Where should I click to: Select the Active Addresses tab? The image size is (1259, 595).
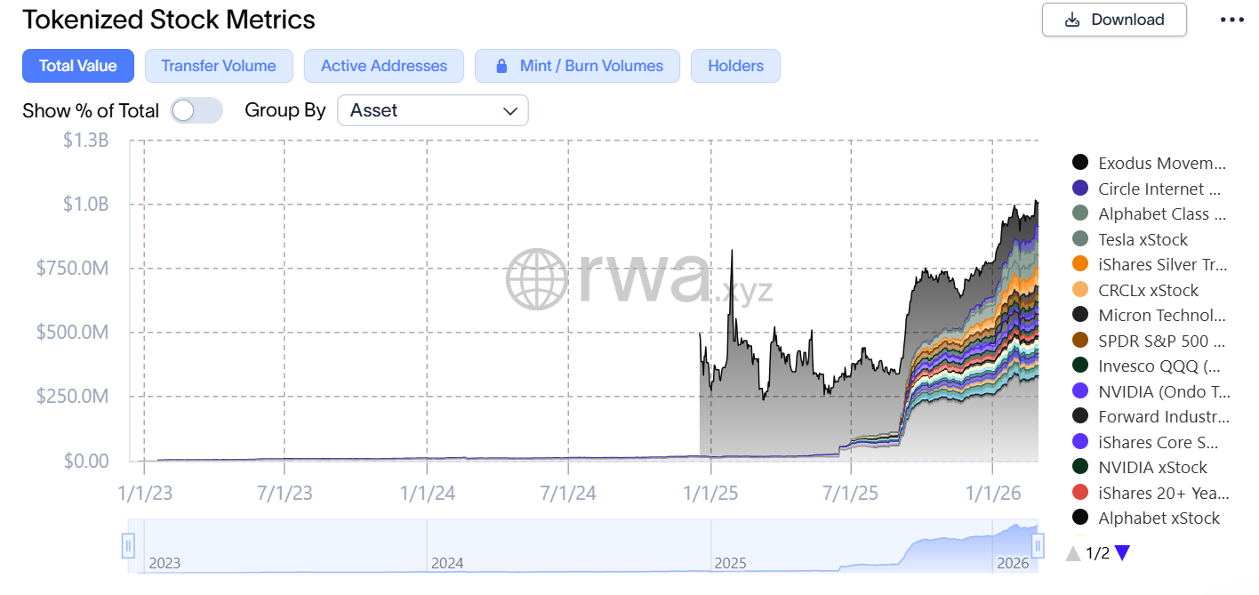[x=383, y=66]
